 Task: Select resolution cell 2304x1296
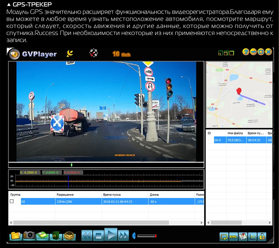coord(78,202)
